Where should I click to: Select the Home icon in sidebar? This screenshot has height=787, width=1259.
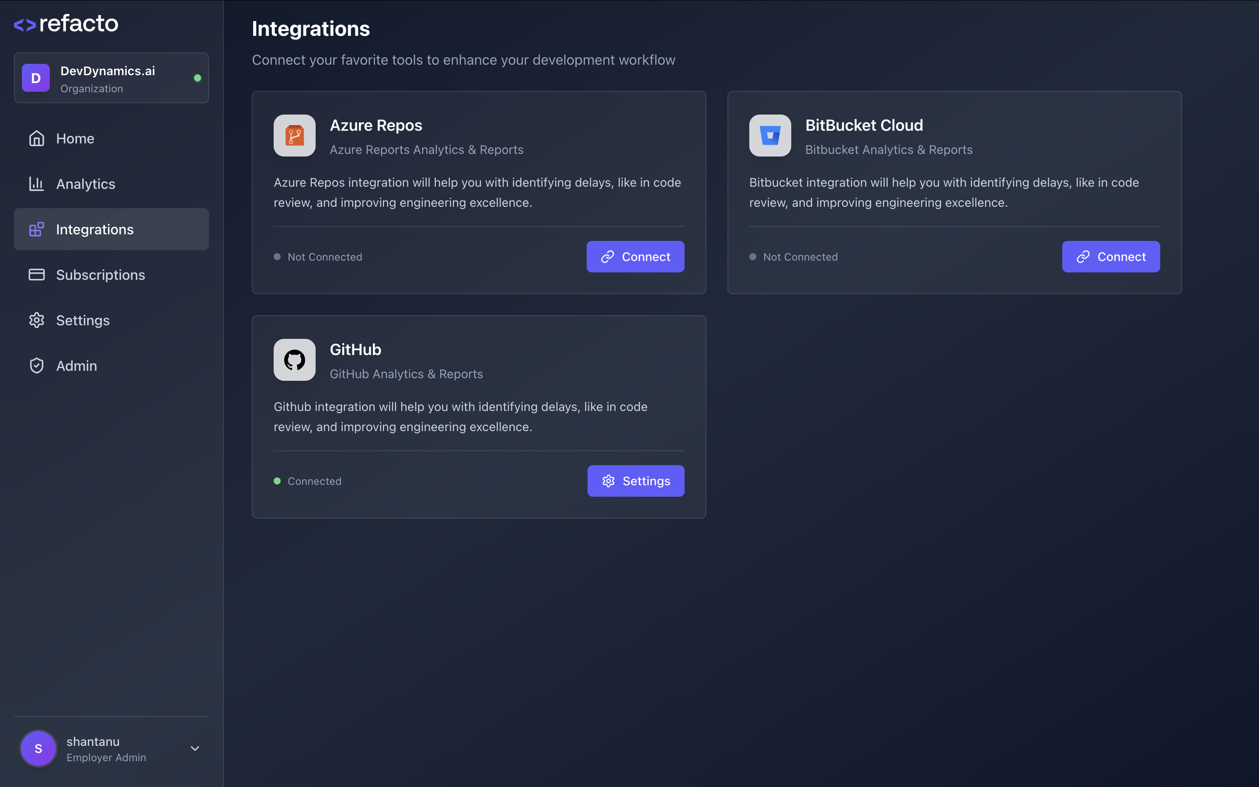(36, 138)
